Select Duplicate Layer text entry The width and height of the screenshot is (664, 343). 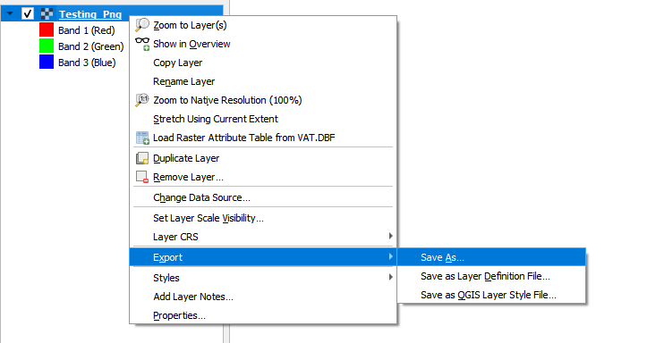pos(186,158)
